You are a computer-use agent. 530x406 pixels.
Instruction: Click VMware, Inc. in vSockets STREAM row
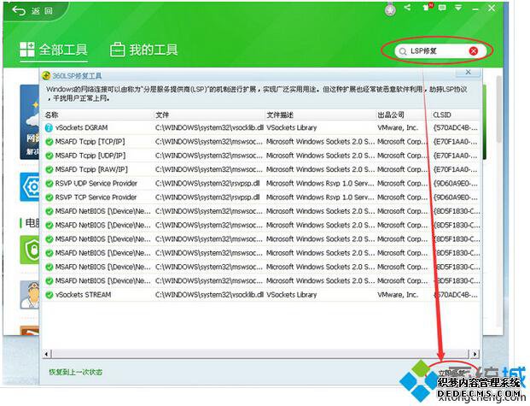(x=398, y=295)
